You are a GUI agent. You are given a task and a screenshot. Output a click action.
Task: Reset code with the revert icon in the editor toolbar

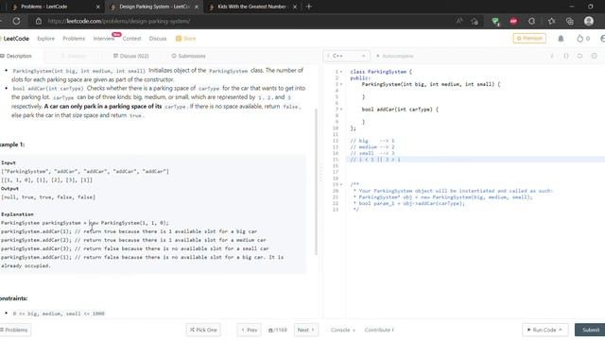(579, 56)
